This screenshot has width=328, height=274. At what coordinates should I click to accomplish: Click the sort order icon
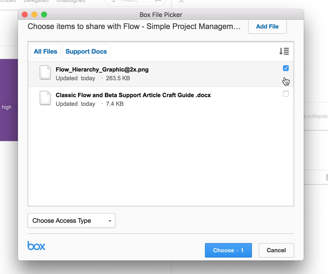[284, 51]
